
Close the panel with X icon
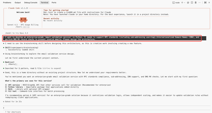tap(209, 3)
